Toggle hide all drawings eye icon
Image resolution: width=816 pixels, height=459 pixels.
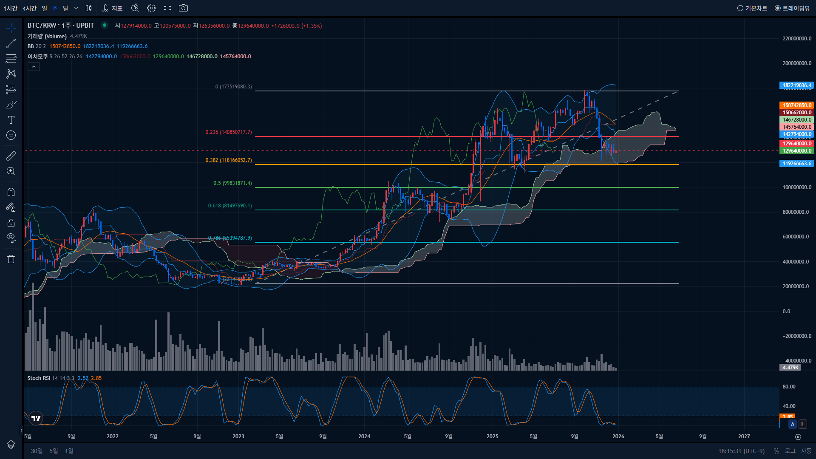pyautogui.click(x=11, y=237)
